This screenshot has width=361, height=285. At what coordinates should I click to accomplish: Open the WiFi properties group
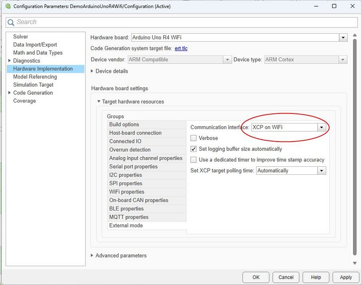147,192
